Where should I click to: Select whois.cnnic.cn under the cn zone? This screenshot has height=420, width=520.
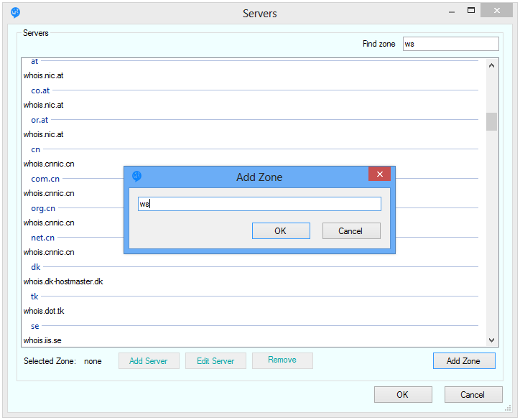pyautogui.click(x=49, y=164)
